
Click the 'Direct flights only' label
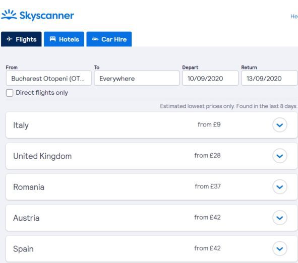(42, 93)
